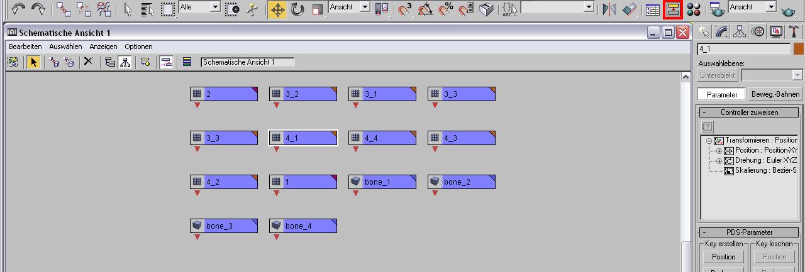Activate the Mirror tool icon
Image resolution: width=805 pixels, height=272 pixels.
(609, 9)
